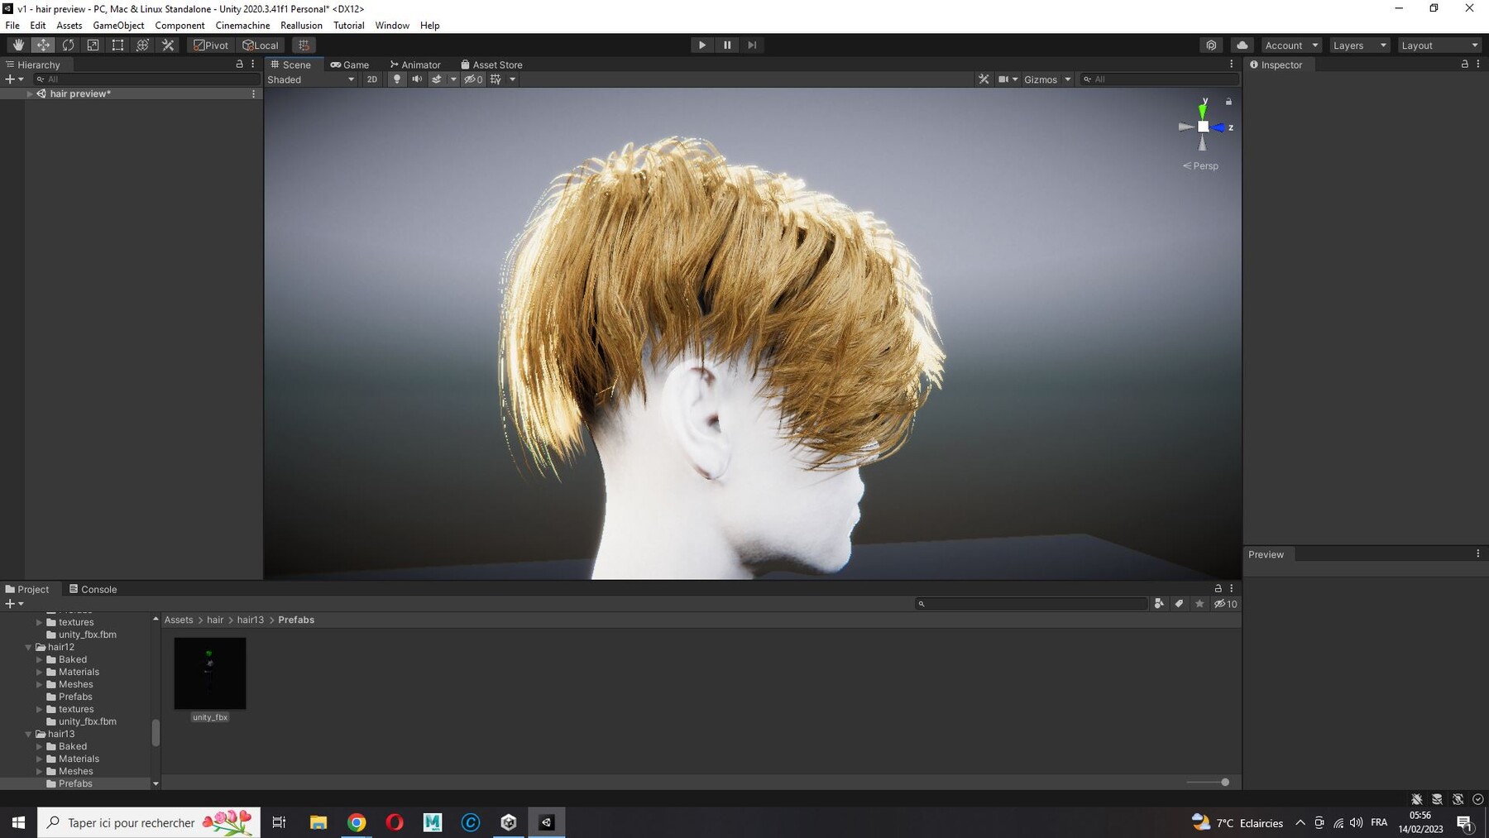The width and height of the screenshot is (1489, 838).
Task: Toggle the Pivot handle position button
Action: coord(211,45)
